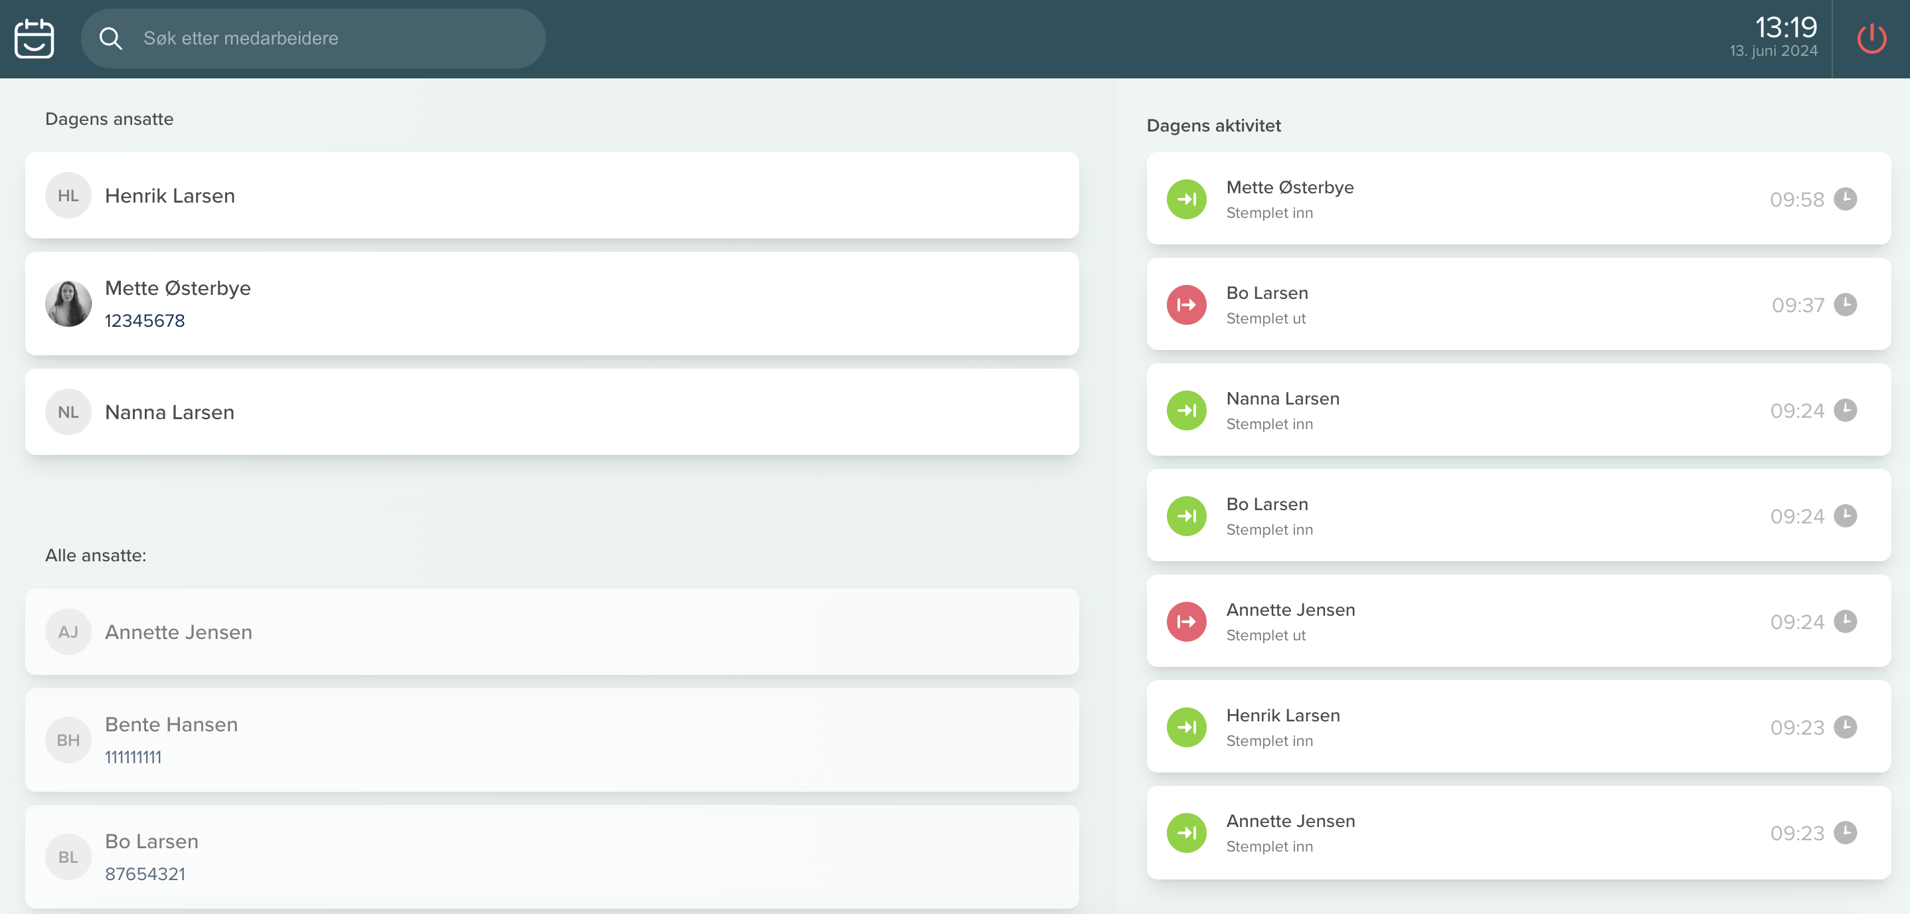
Task: Click green stamp-in icon for Henrik Larsen
Action: coord(1186,727)
